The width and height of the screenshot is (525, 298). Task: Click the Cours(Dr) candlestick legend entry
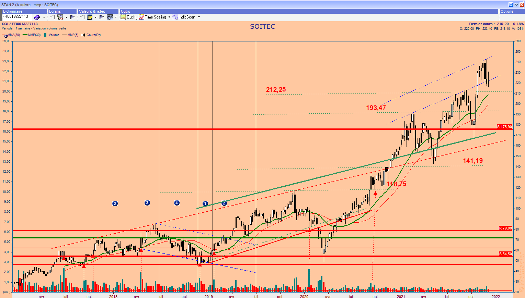point(91,35)
